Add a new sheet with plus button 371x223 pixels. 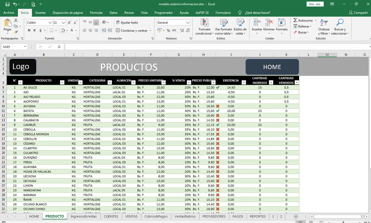click(296, 216)
